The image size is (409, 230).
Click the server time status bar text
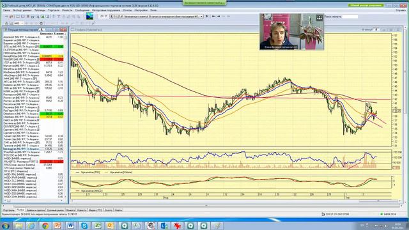(40, 215)
